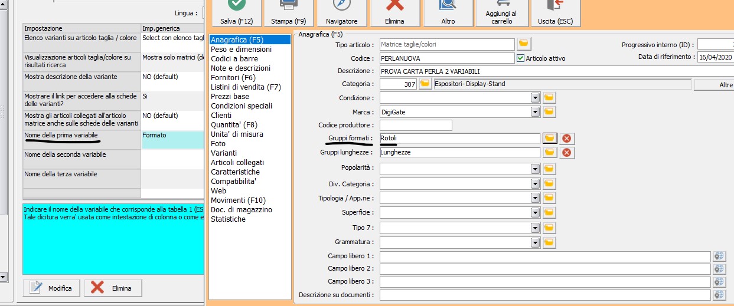Click Elimina button in settings panel
The width and height of the screenshot is (734, 306).
(113, 288)
